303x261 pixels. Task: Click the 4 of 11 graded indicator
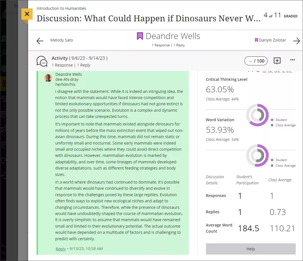280,16
